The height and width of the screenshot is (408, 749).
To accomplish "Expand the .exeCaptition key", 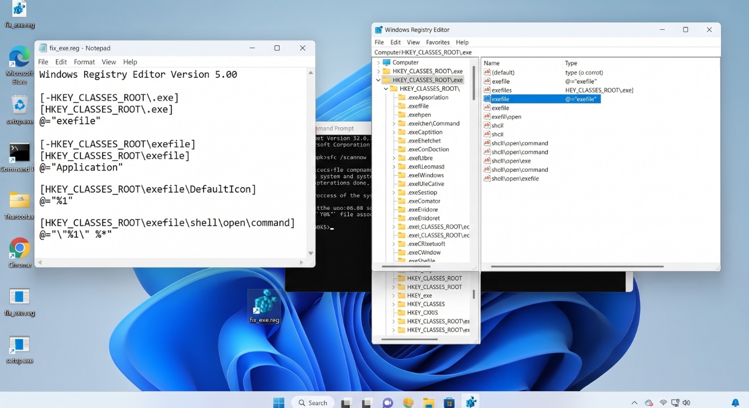I will (394, 132).
